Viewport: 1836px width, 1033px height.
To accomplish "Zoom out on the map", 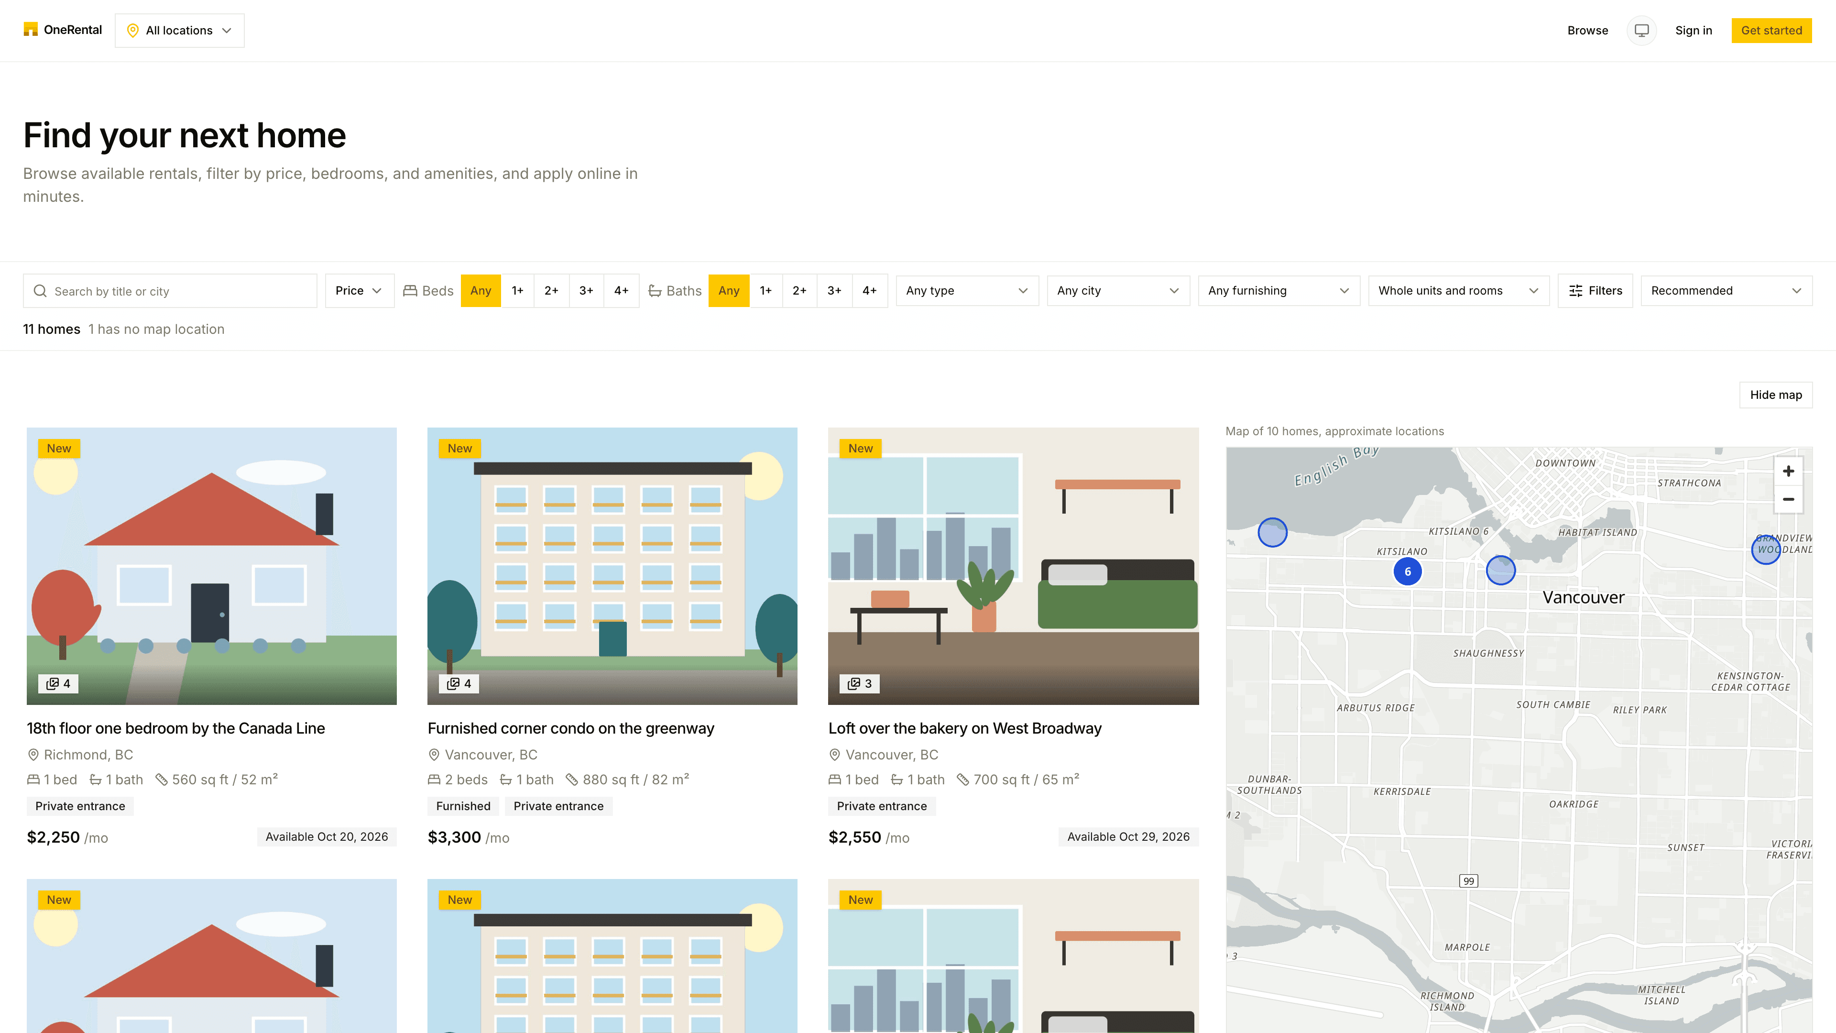I will [x=1788, y=499].
